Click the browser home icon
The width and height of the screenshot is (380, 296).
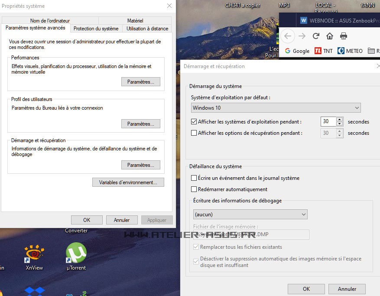coord(330,36)
